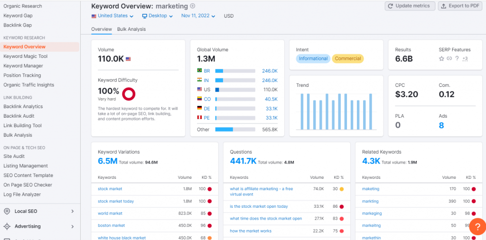
Task: Open the 'boston market' keyword link
Action: (x=111, y=225)
